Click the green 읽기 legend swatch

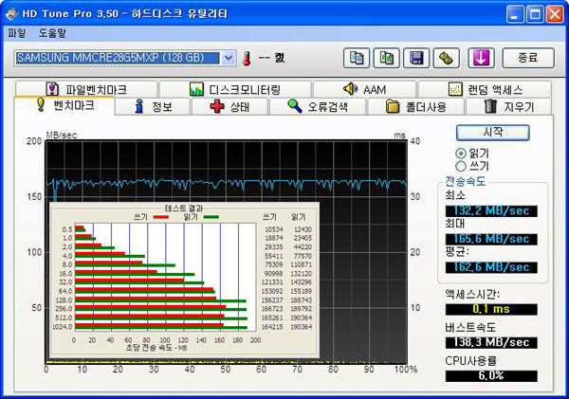pos(211,217)
